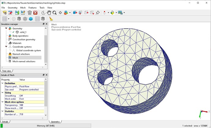Click the pushpin pick-point icon
This screenshot has width=211, height=128.
98,13
